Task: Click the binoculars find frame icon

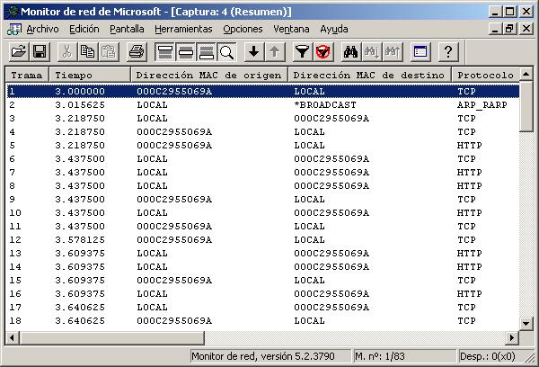Action: coord(351,51)
